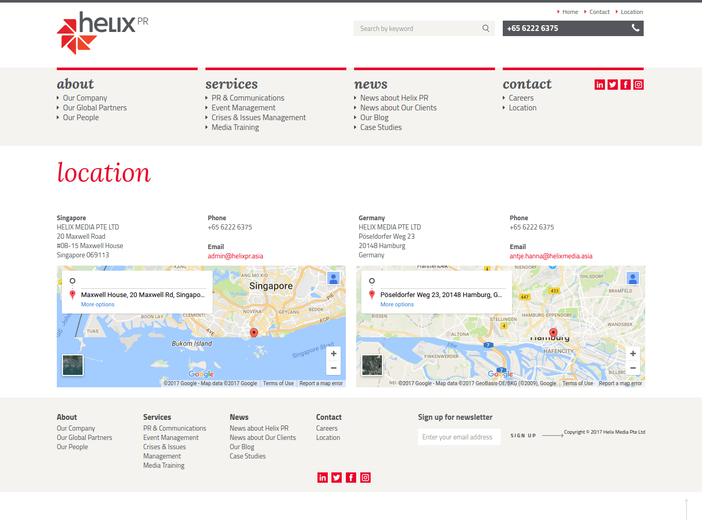Click the newsletter email address field
The image size is (702, 525).
(459, 437)
